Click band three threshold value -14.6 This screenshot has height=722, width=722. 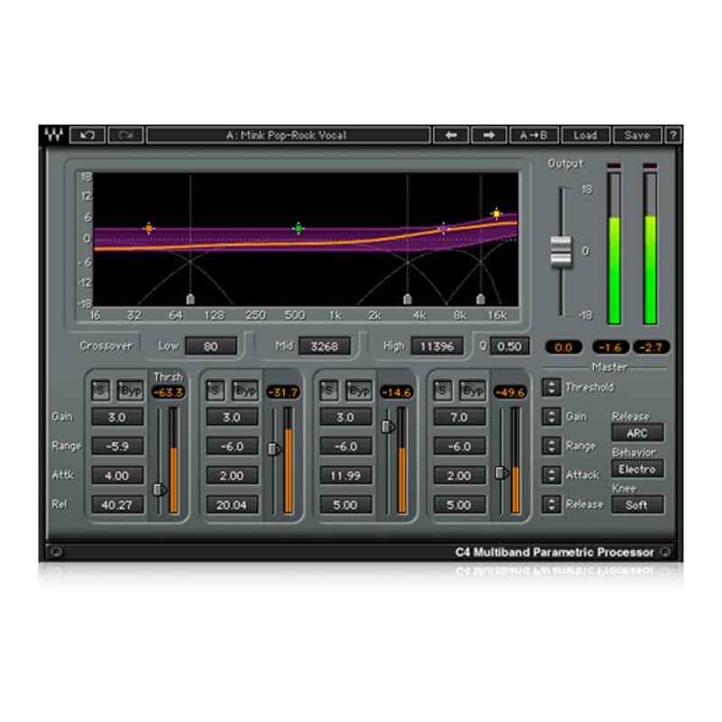pyautogui.click(x=396, y=393)
